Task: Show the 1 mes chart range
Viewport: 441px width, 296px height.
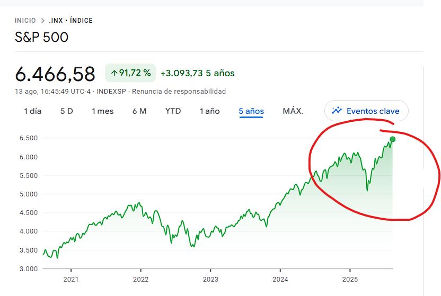Action: [x=102, y=111]
